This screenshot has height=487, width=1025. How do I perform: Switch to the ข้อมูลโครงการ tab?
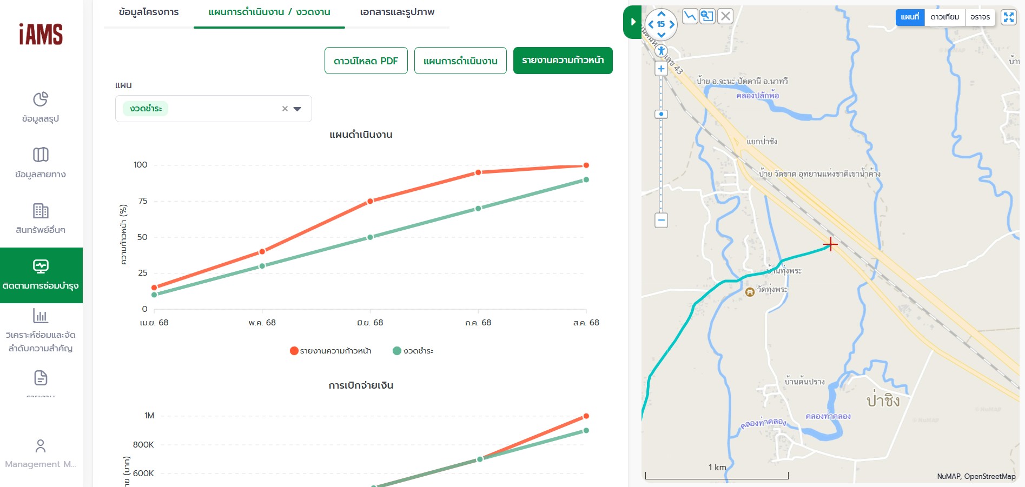click(149, 12)
